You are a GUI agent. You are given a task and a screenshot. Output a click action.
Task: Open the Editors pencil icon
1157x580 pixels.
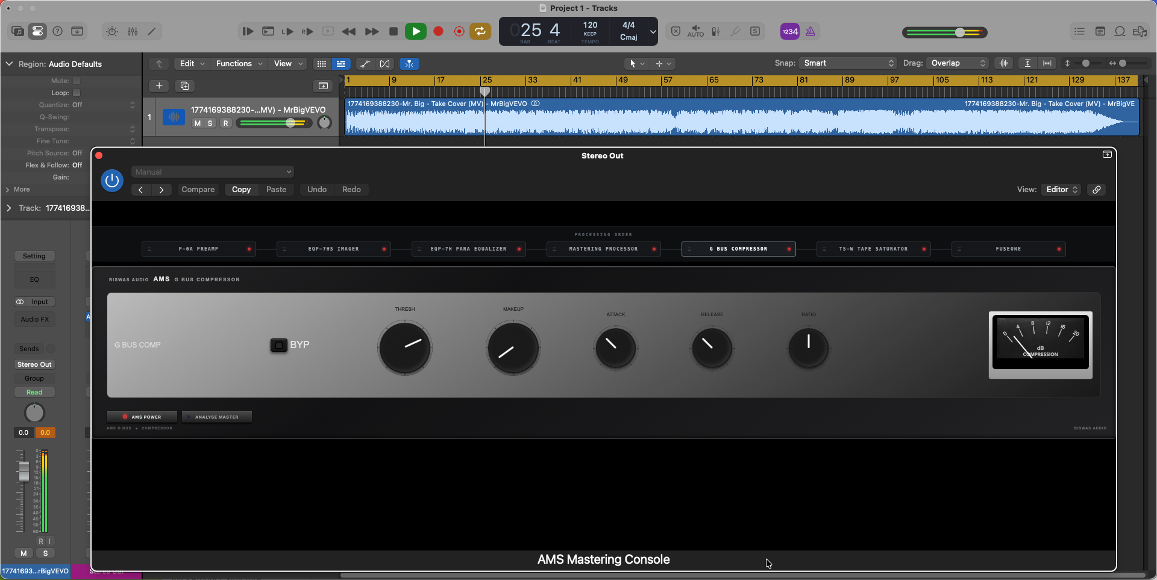click(152, 31)
